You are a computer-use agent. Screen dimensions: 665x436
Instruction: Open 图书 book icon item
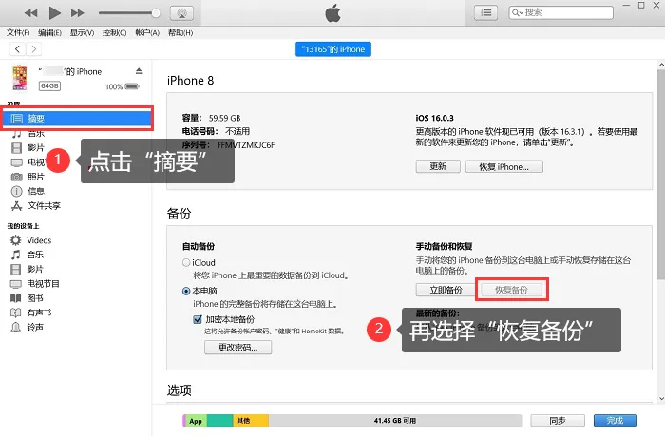(x=28, y=298)
